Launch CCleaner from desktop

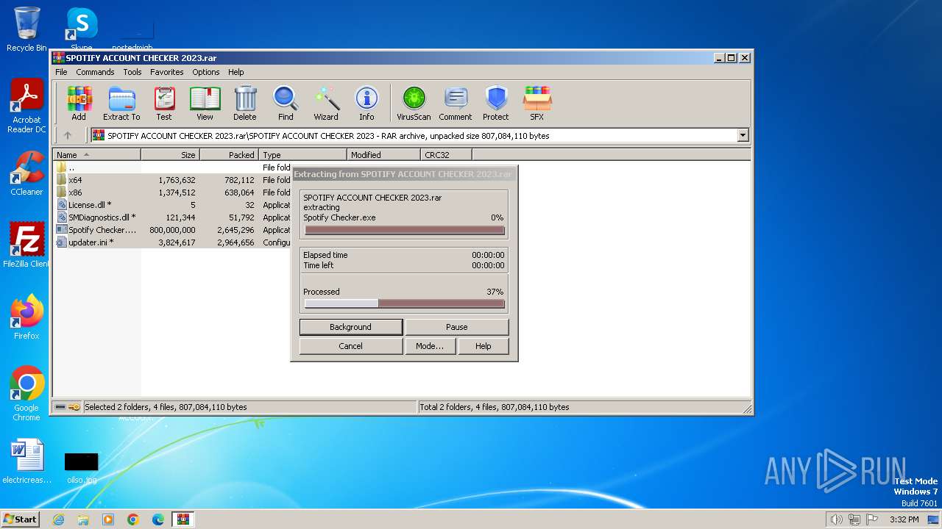coord(26,173)
